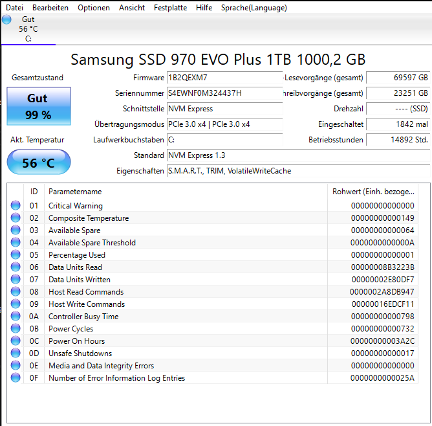Viewport: 432px width, 426px height.
Task: Click the Firmware field 1B2QEXM7
Action: click(225, 78)
